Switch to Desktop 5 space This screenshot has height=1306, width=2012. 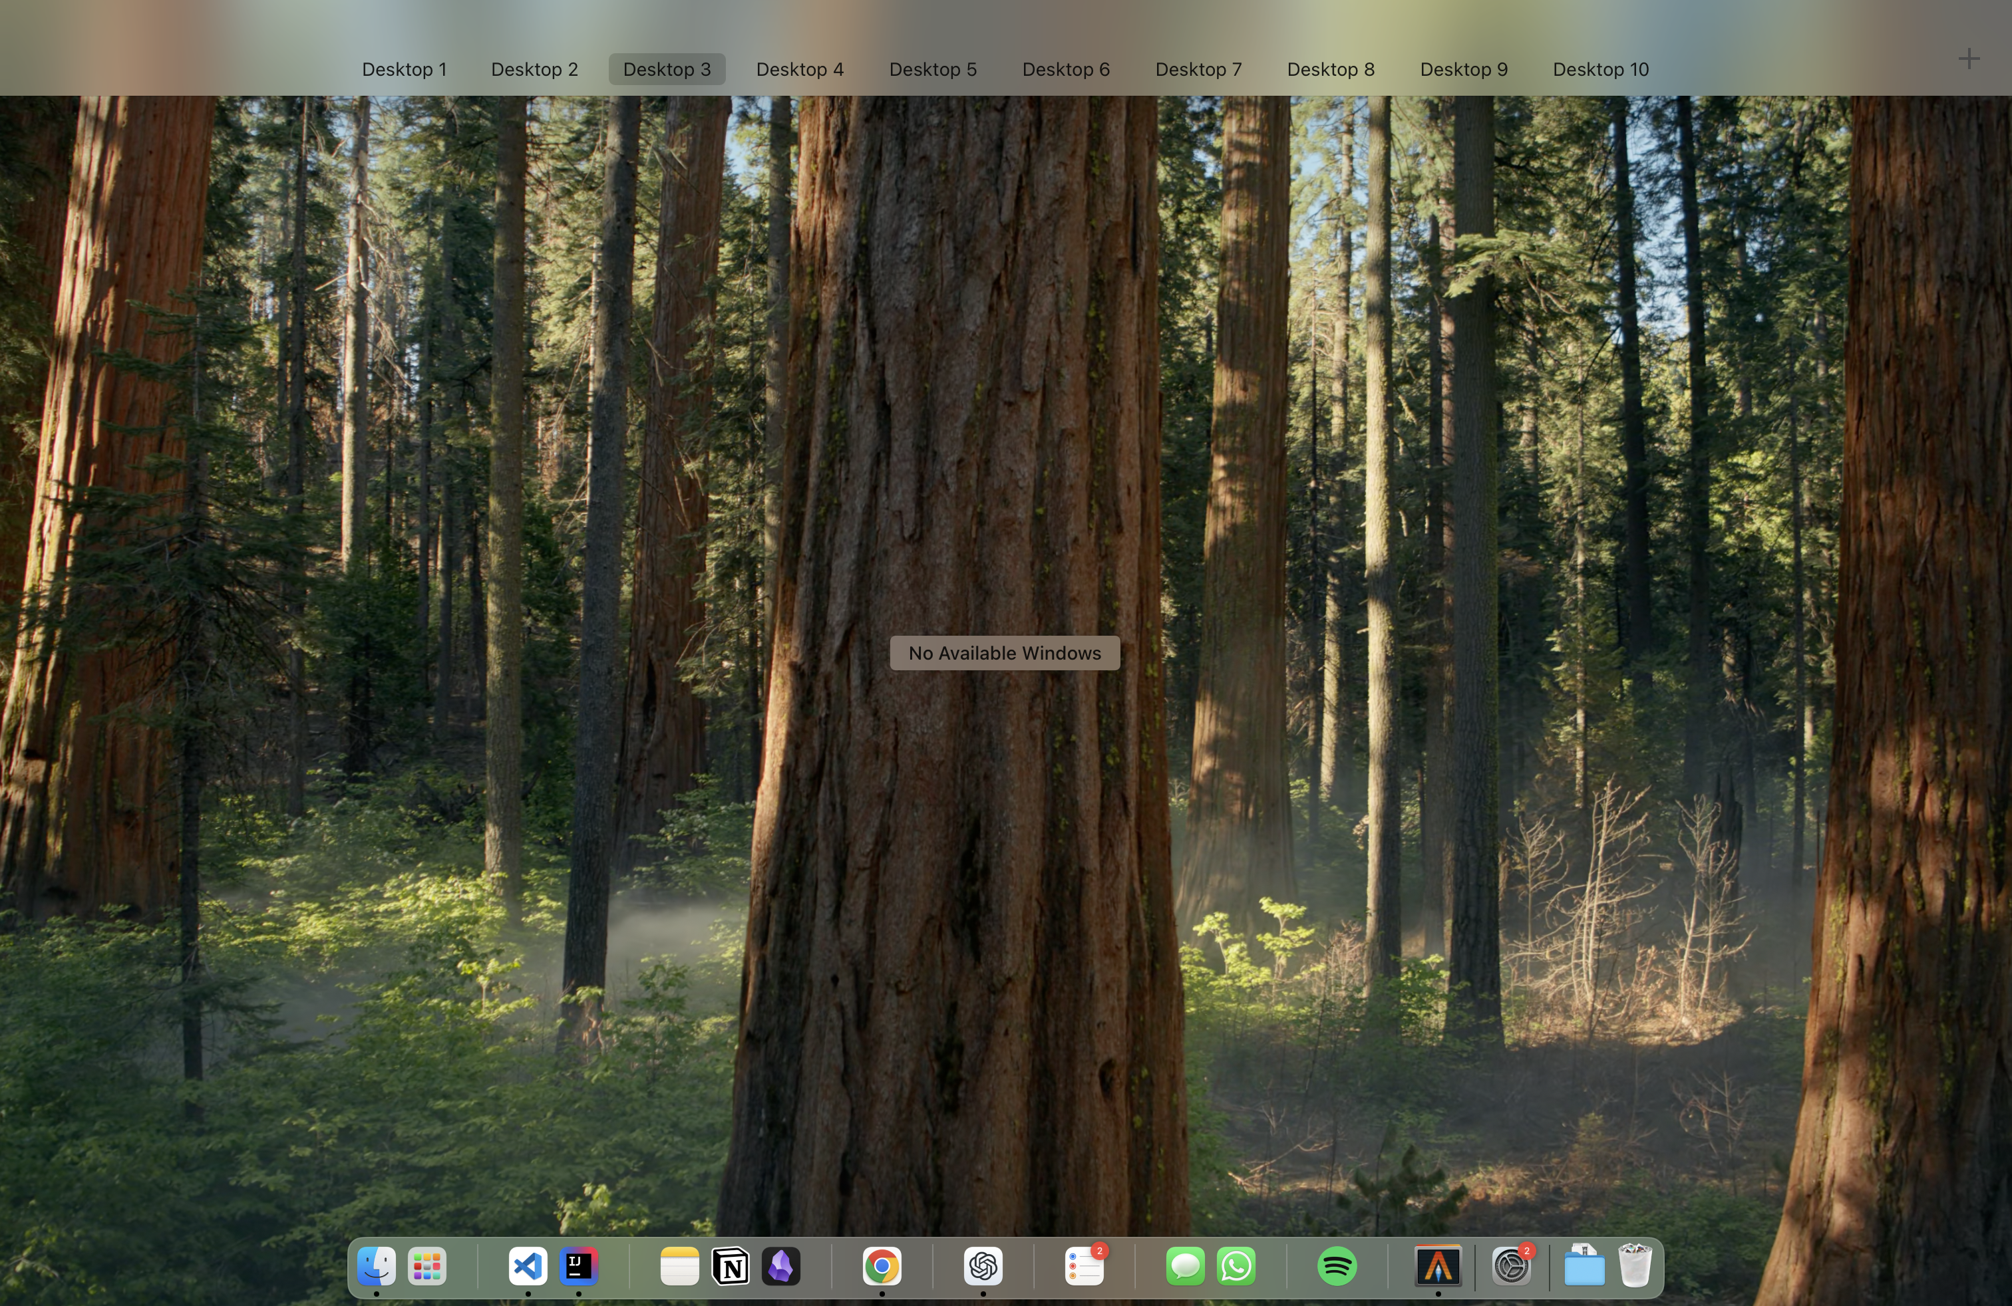[x=932, y=69]
